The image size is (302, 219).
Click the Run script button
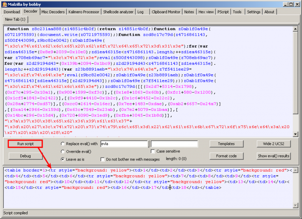[25, 144]
